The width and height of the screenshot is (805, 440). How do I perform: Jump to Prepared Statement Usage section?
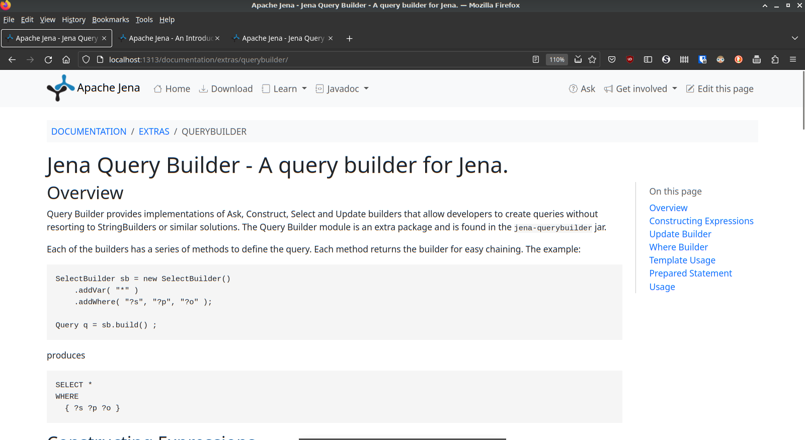[x=690, y=280]
